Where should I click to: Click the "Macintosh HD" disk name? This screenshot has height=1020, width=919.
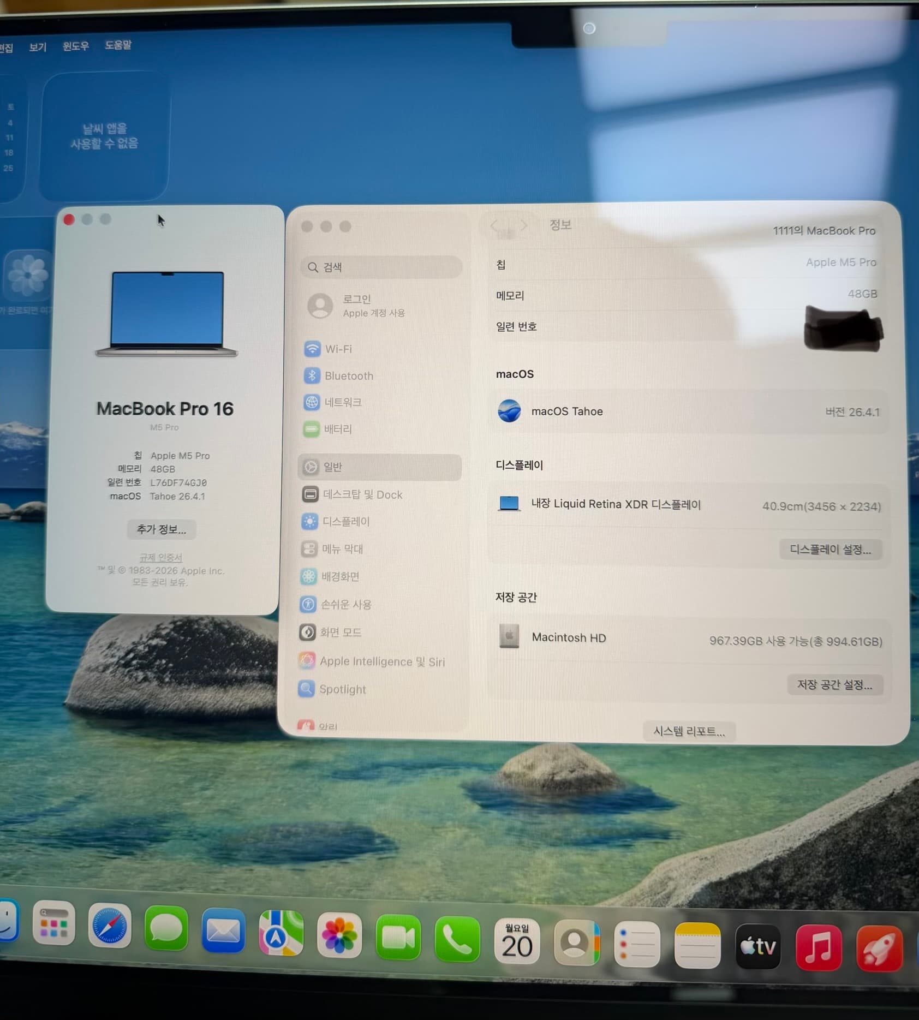(x=569, y=637)
